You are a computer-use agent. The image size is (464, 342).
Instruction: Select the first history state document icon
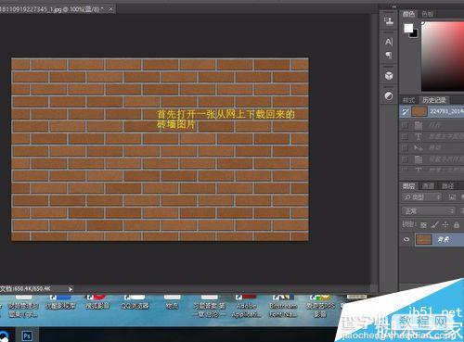click(419, 125)
